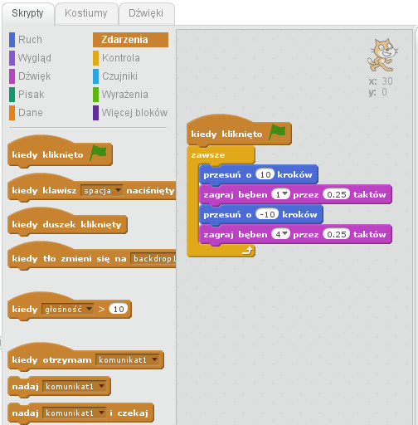Viewport: 418px width, 425px height.
Task: Open the głośność dropdown in the kiedy block
Action: (x=68, y=309)
